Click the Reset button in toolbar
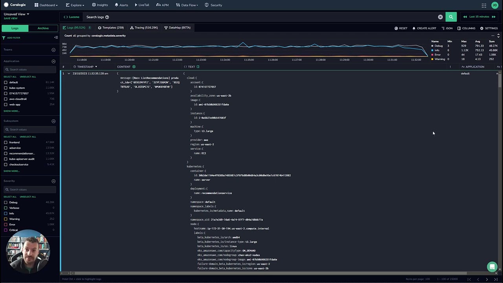503x283 pixels. (x=401, y=28)
